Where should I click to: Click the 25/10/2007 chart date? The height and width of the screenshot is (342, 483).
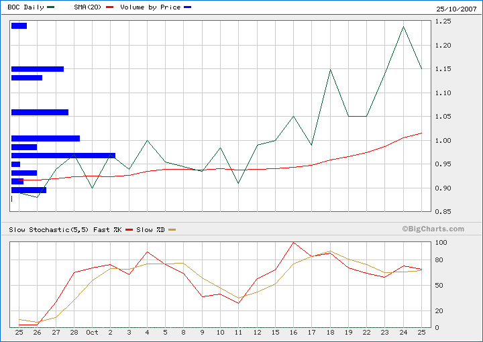pyautogui.click(x=455, y=7)
